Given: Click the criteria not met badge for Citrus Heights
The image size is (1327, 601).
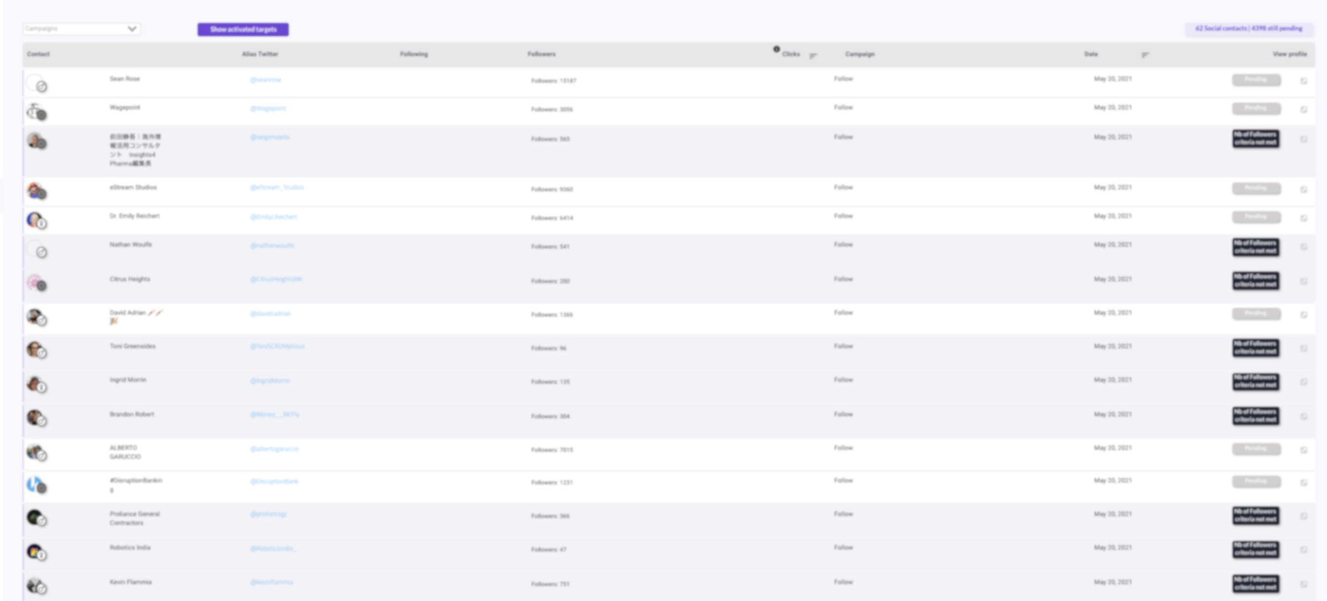Looking at the screenshot, I should click(1255, 281).
